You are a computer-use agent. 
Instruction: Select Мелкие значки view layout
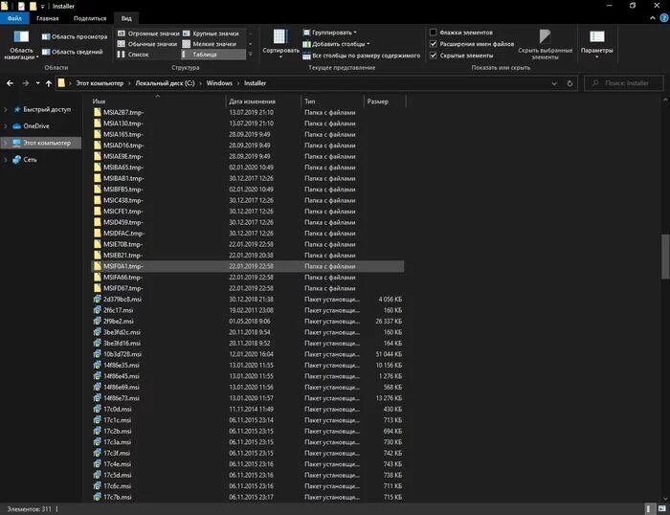[x=210, y=44]
